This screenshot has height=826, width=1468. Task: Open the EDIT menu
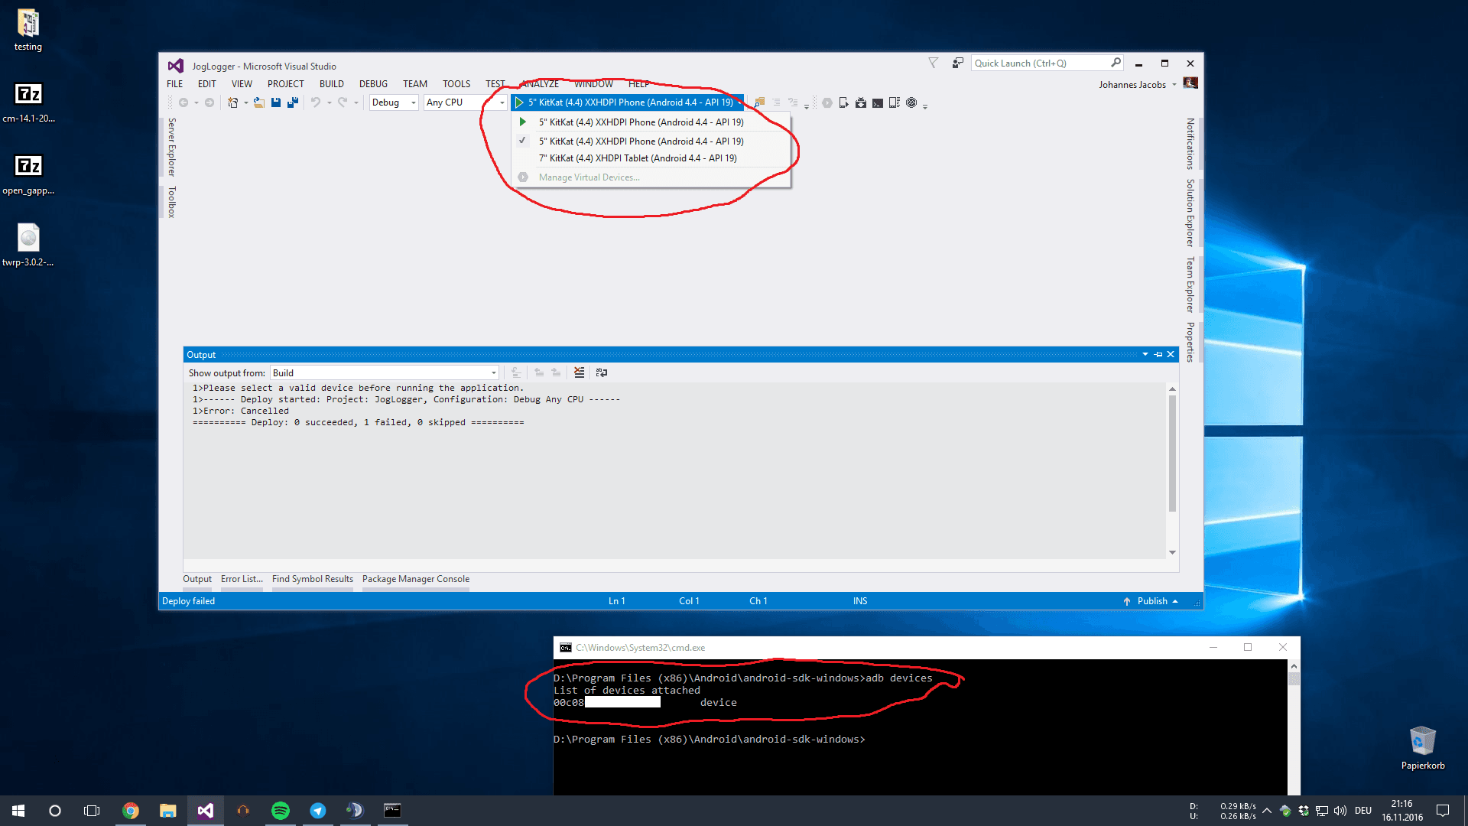(207, 84)
